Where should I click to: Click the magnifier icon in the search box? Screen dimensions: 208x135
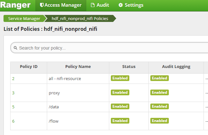click(16, 48)
